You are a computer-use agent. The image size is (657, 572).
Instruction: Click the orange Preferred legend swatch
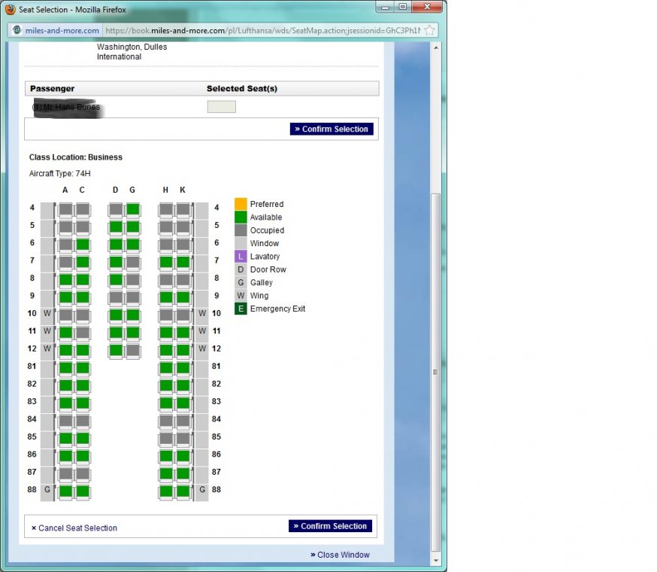(241, 204)
